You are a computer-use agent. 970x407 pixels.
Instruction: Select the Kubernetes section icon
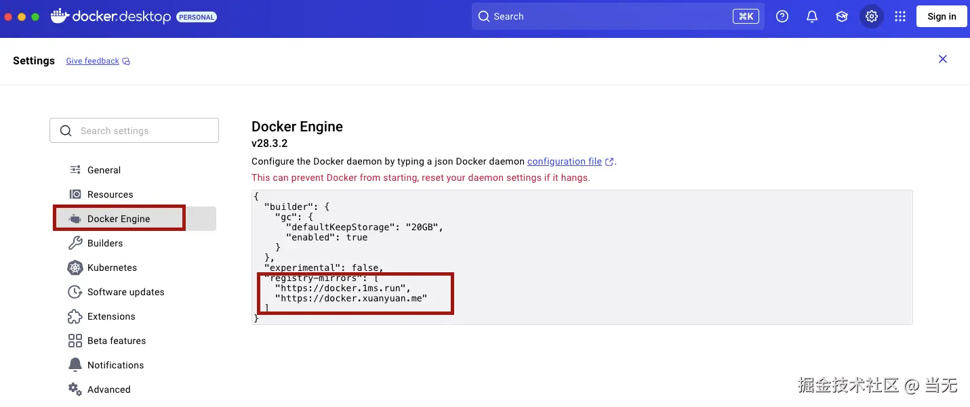[x=74, y=267]
